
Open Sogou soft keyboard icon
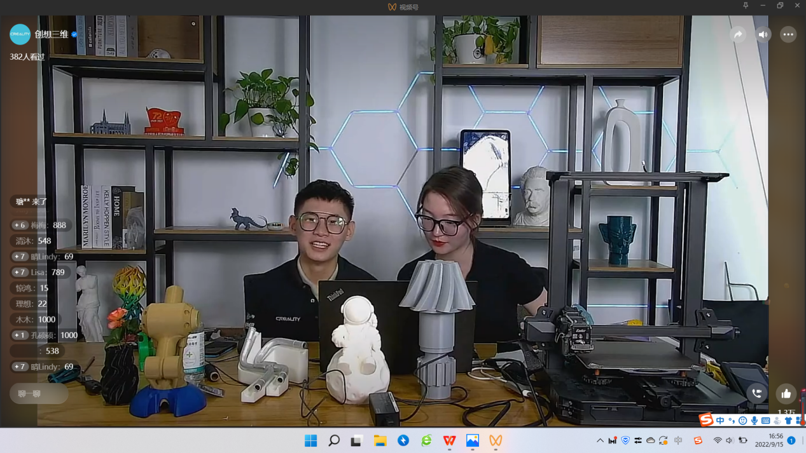click(x=765, y=421)
